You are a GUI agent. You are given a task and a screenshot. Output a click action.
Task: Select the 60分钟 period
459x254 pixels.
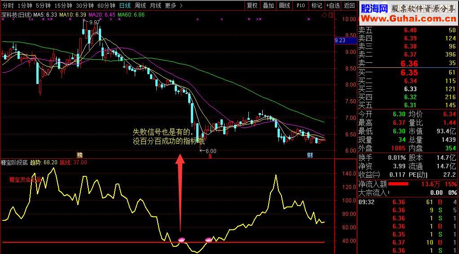tap(106, 5)
